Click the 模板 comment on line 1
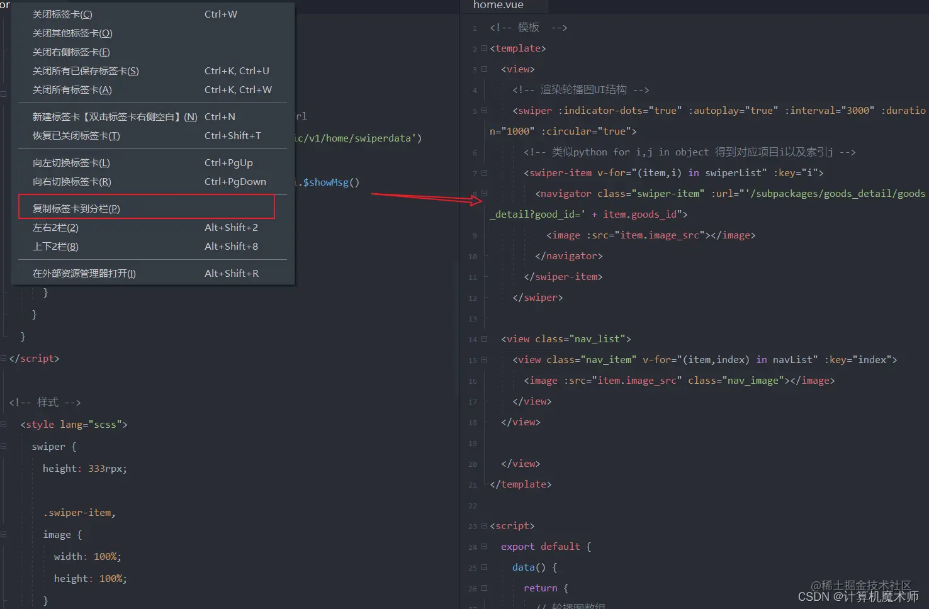Viewport: 929px width, 609px height. pos(529,27)
